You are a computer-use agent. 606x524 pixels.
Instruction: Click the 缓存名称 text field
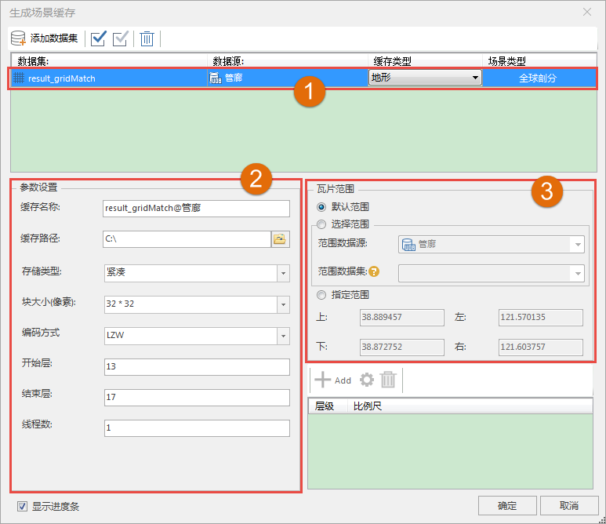(x=196, y=208)
